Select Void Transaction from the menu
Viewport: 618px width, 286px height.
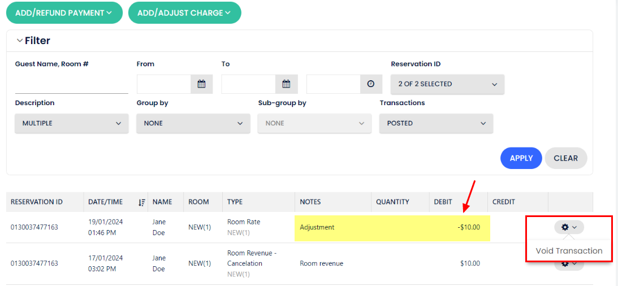pyautogui.click(x=569, y=251)
